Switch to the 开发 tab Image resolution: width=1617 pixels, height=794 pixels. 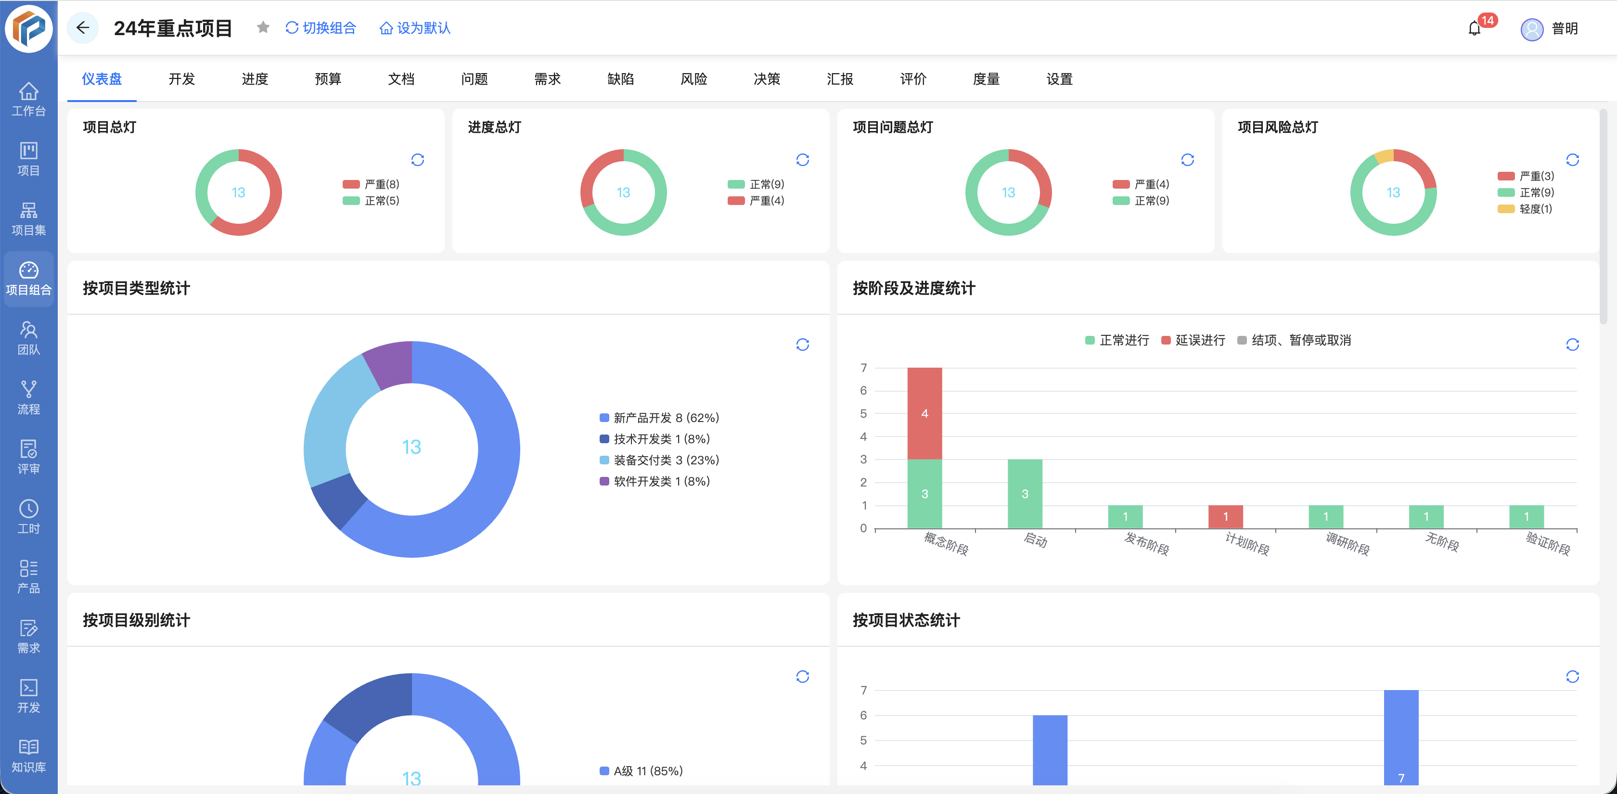[x=182, y=79]
